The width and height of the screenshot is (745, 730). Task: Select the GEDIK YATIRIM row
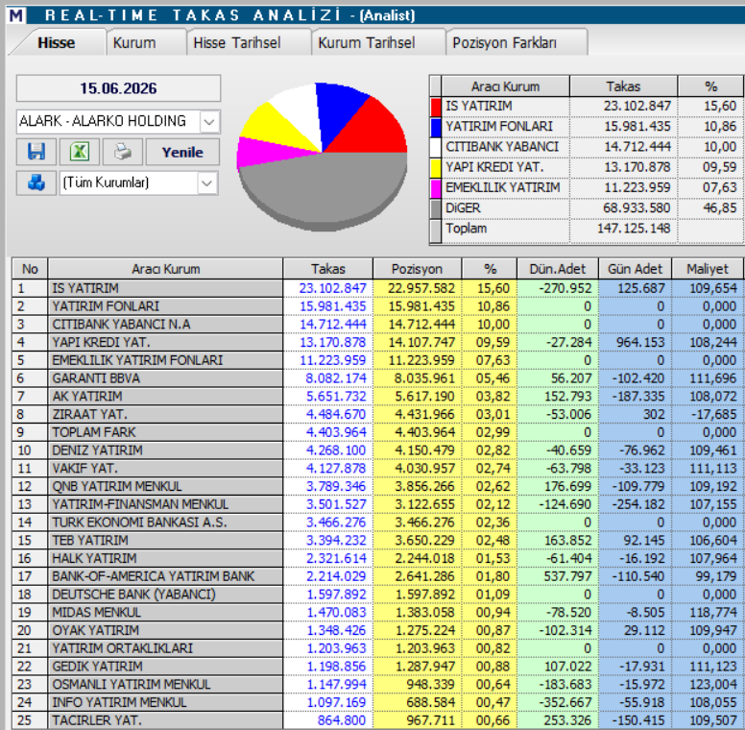378,667
